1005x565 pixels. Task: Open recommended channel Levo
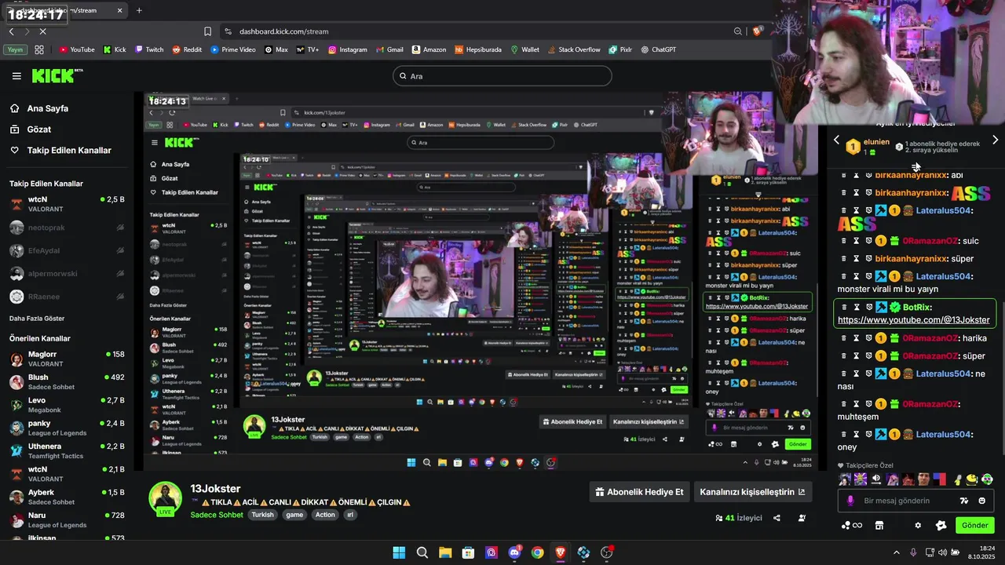67,405
